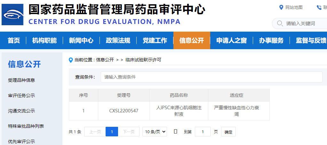Screen dimensions: 327x145
Task: Click the 临床试验默示许可 breadcrumb text
Action: 143,60
